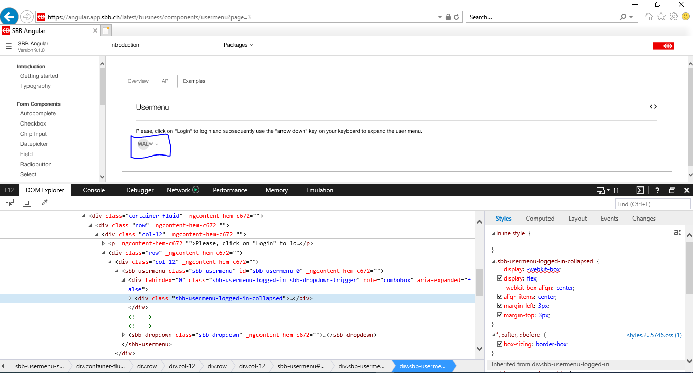Screen dimensions: 693x373
Task: Open the Network panel in DevTools
Action: coord(178,190)
